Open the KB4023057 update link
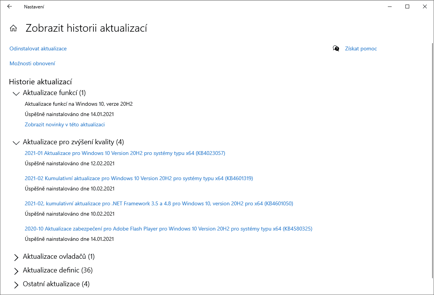 125,153
